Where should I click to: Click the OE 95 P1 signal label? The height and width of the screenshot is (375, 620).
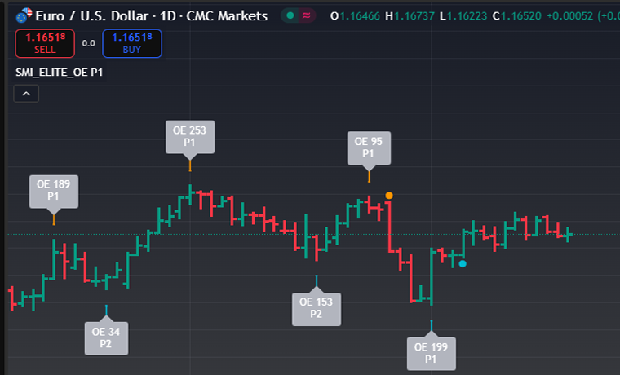368,147
